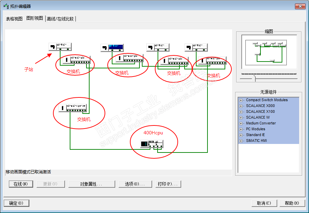The height and width of the screenshot is (213, 309).
Task: Expand the PC Modules node
Action: pyautogui.click(x=241, y=129)
